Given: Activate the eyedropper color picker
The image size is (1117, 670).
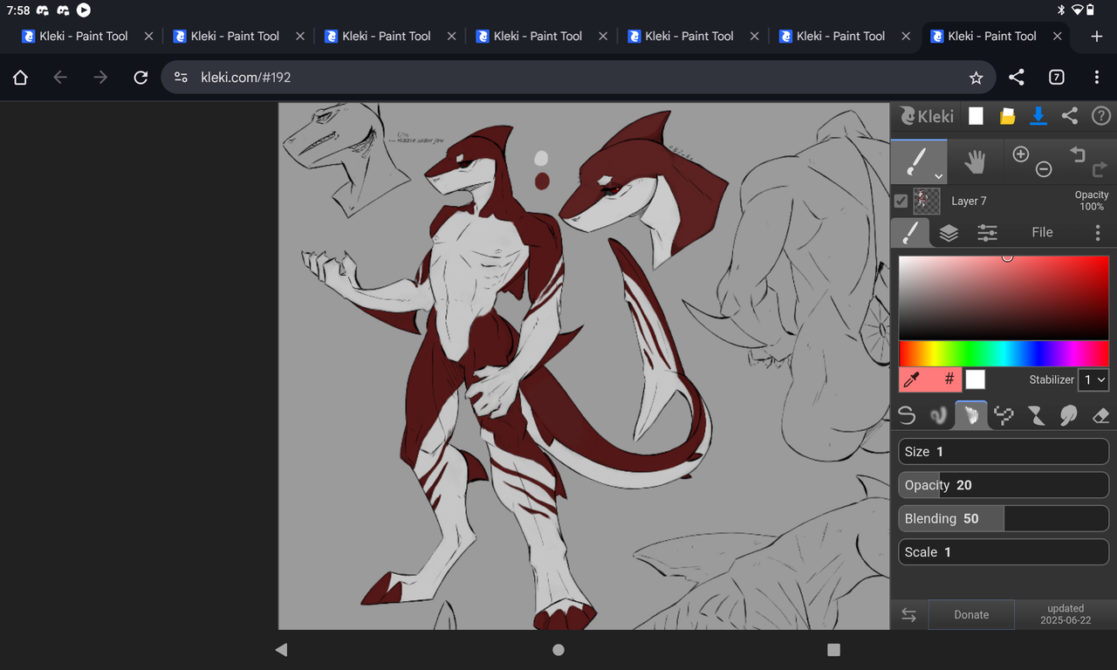Looking at the screenshot, I should coord(911,379).
